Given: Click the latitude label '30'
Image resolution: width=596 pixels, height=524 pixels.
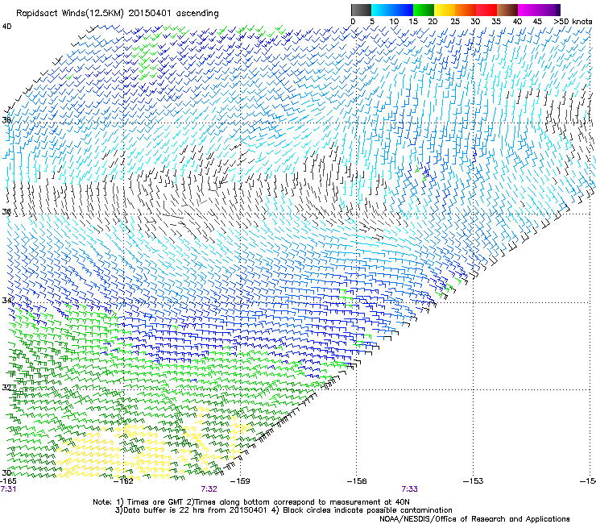Looking at the screenshot, I should point(6,472).
